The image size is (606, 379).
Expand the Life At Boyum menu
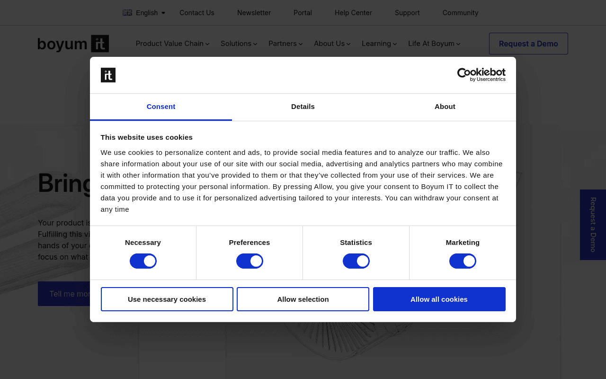[x=434, y=44]
